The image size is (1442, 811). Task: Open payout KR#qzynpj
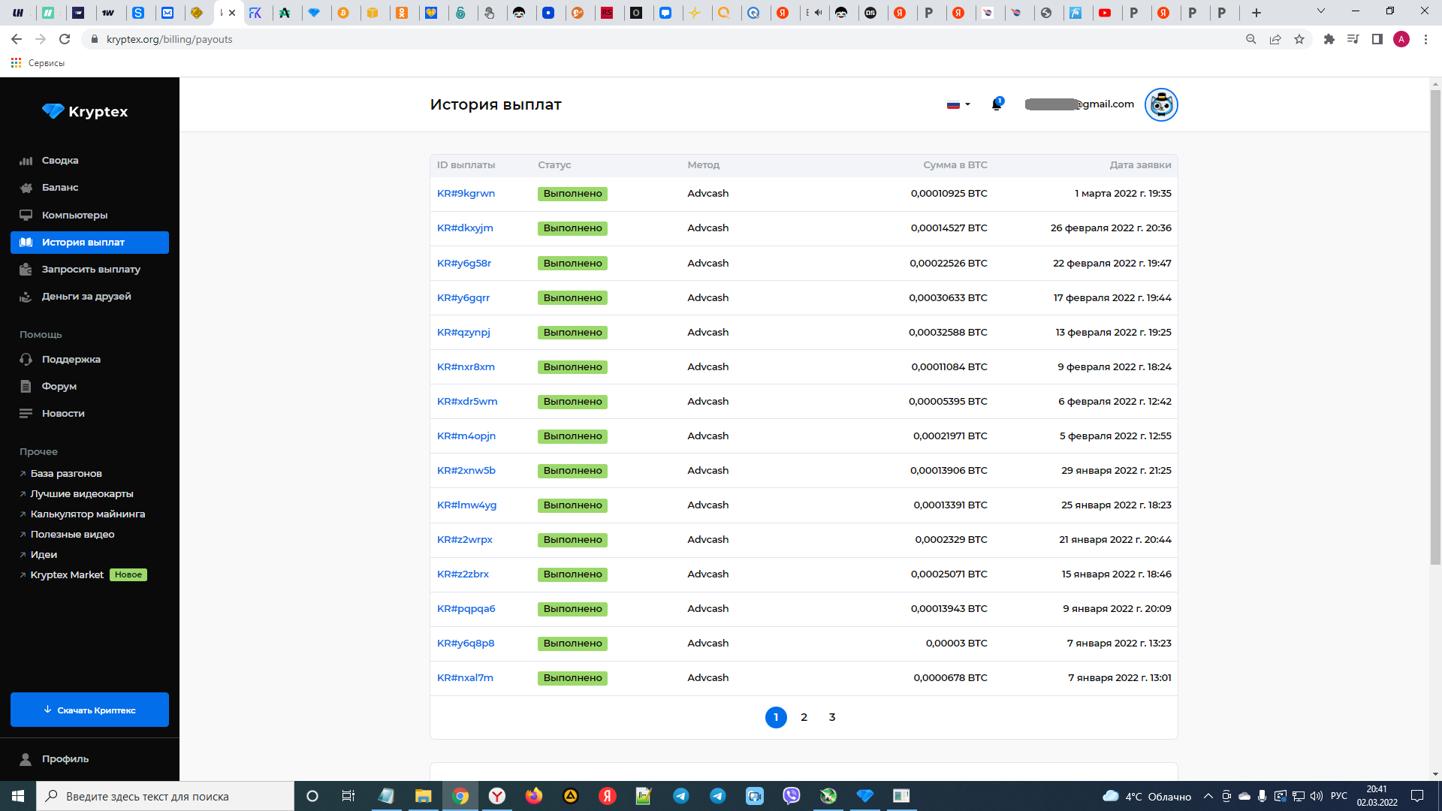tap(463, 332)
